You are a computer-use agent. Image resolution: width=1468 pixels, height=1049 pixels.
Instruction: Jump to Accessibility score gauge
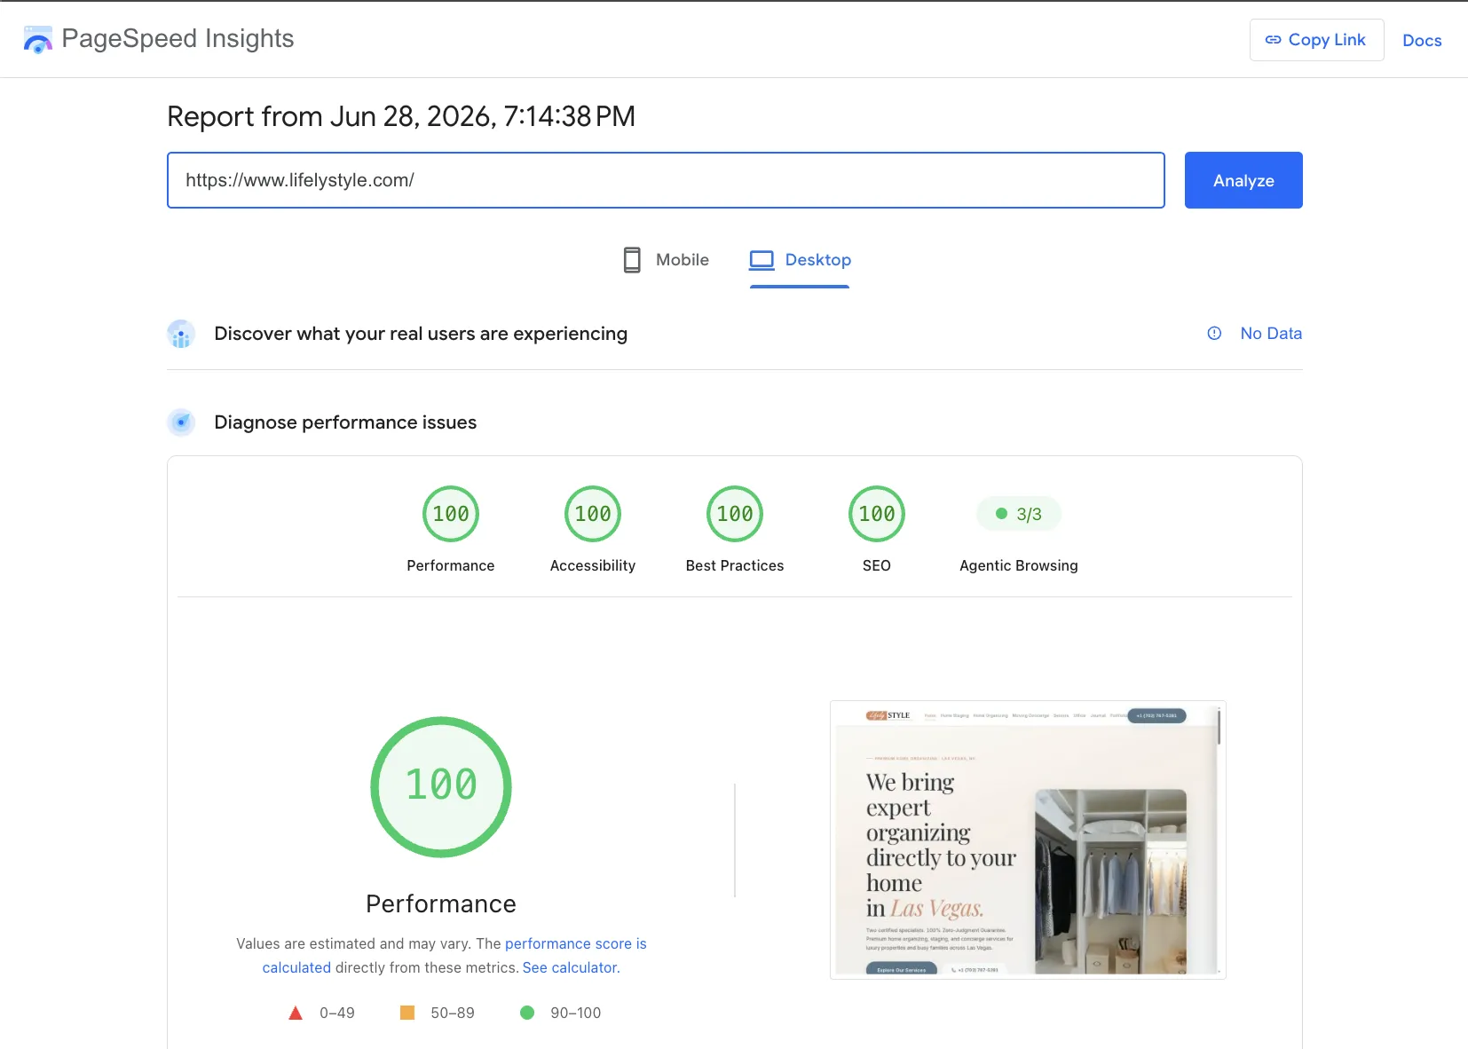(x=593, y=514)
